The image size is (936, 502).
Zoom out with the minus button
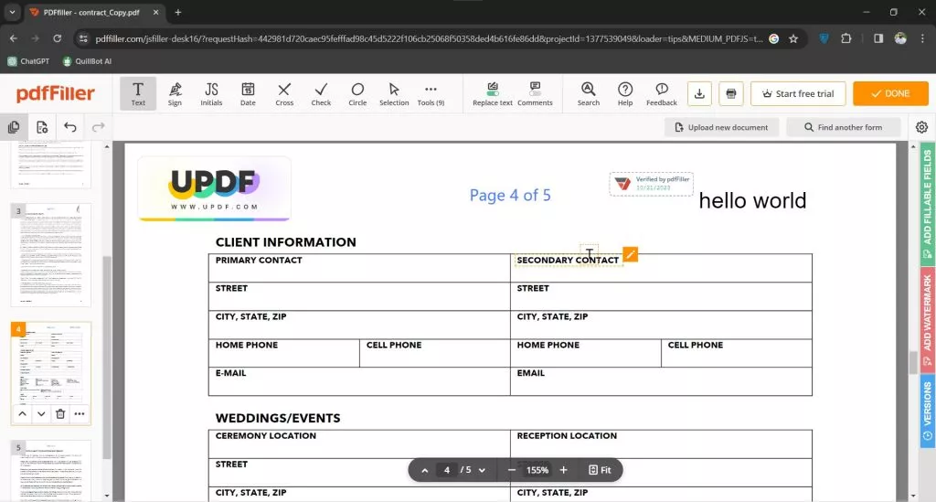[x=512, y=470]
